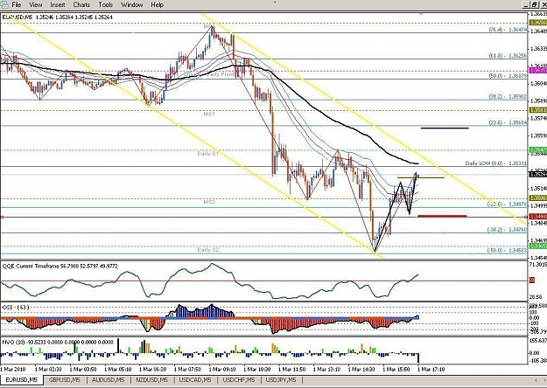Click the (-38.2) Fibonacci extension label
Viewport: 547px width, 388px height.
[507, 230]
